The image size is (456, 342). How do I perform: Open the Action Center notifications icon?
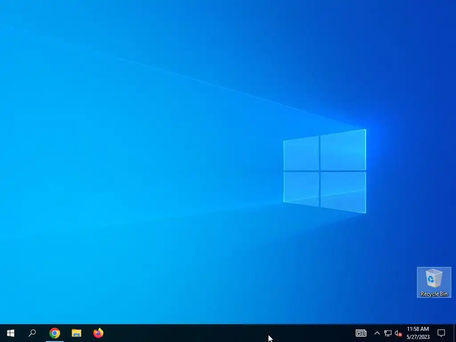pos(441,333)
